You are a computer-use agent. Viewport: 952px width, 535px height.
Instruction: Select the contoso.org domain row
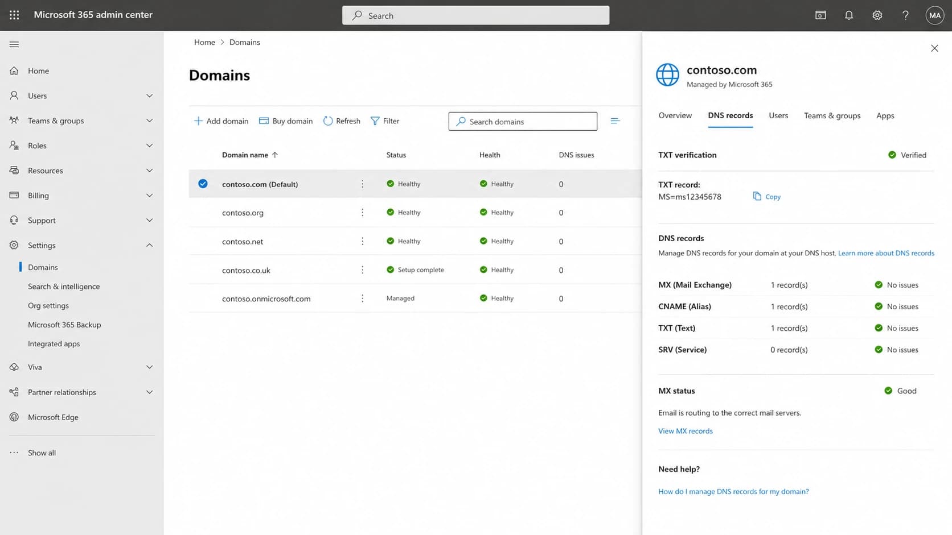coord(415,212)
